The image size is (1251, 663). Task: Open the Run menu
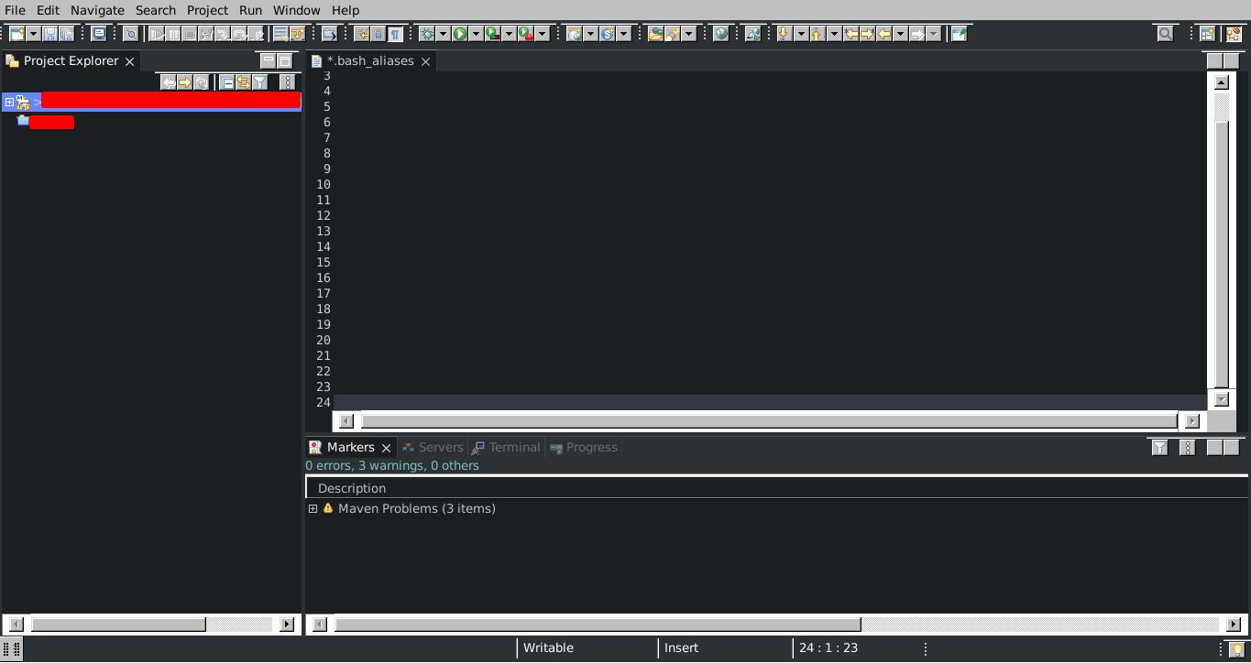pyautogui.click(x=250, y=10)
